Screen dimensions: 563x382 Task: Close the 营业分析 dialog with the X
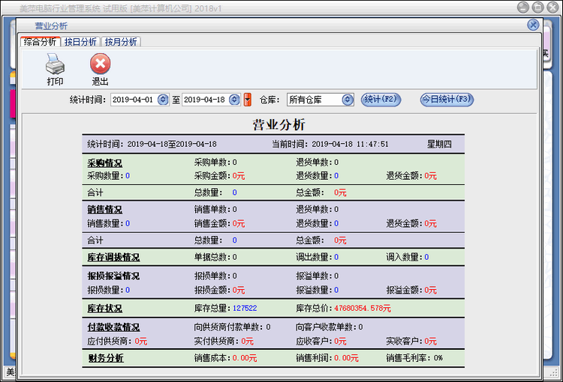click(x=533, y=25)
